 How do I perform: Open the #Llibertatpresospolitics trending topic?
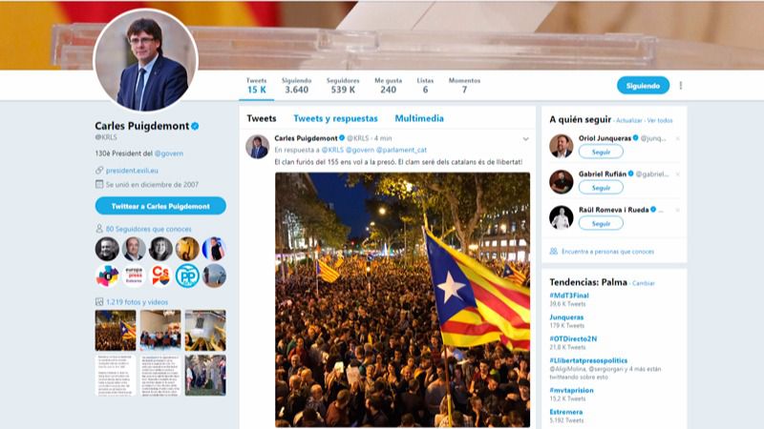588,360
